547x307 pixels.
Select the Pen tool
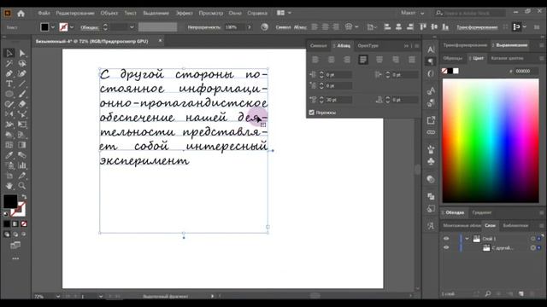point(9,73)
